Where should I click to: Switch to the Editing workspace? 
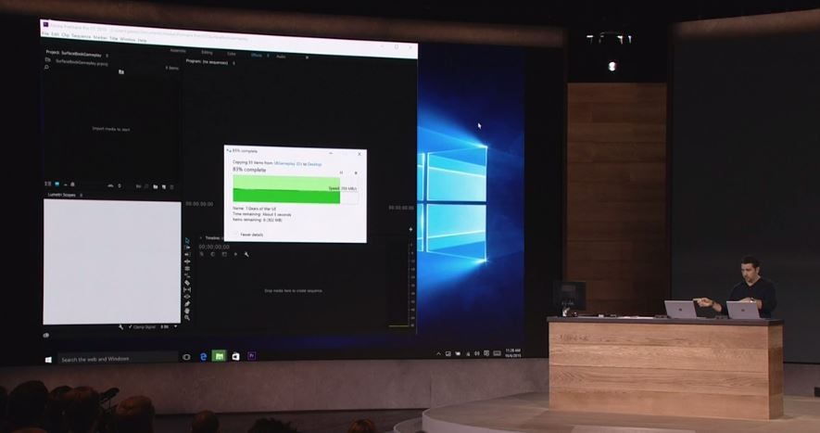tap(208, 52)
